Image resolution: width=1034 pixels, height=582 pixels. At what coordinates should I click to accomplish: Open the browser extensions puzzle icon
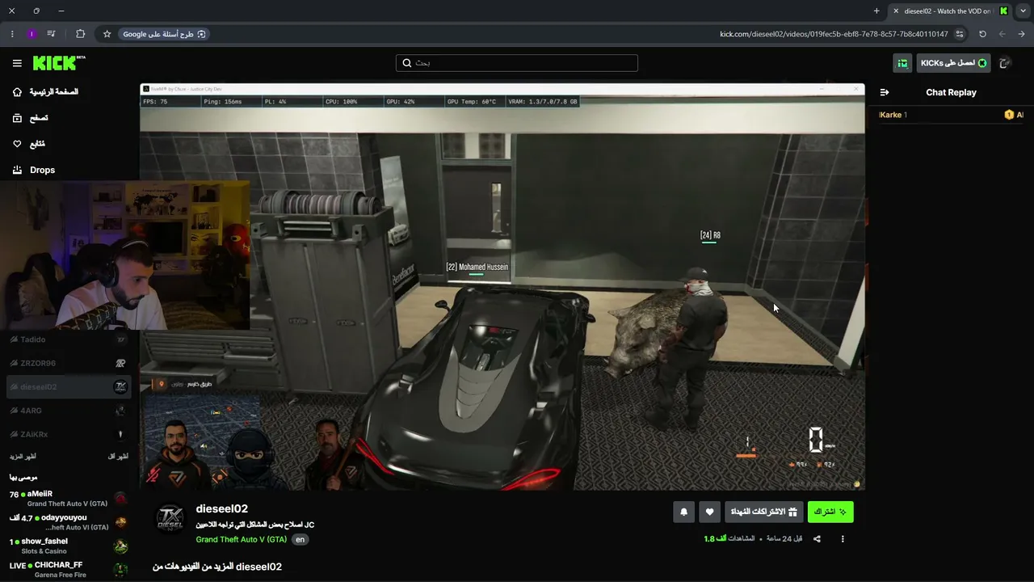click(x=80, y=34)
